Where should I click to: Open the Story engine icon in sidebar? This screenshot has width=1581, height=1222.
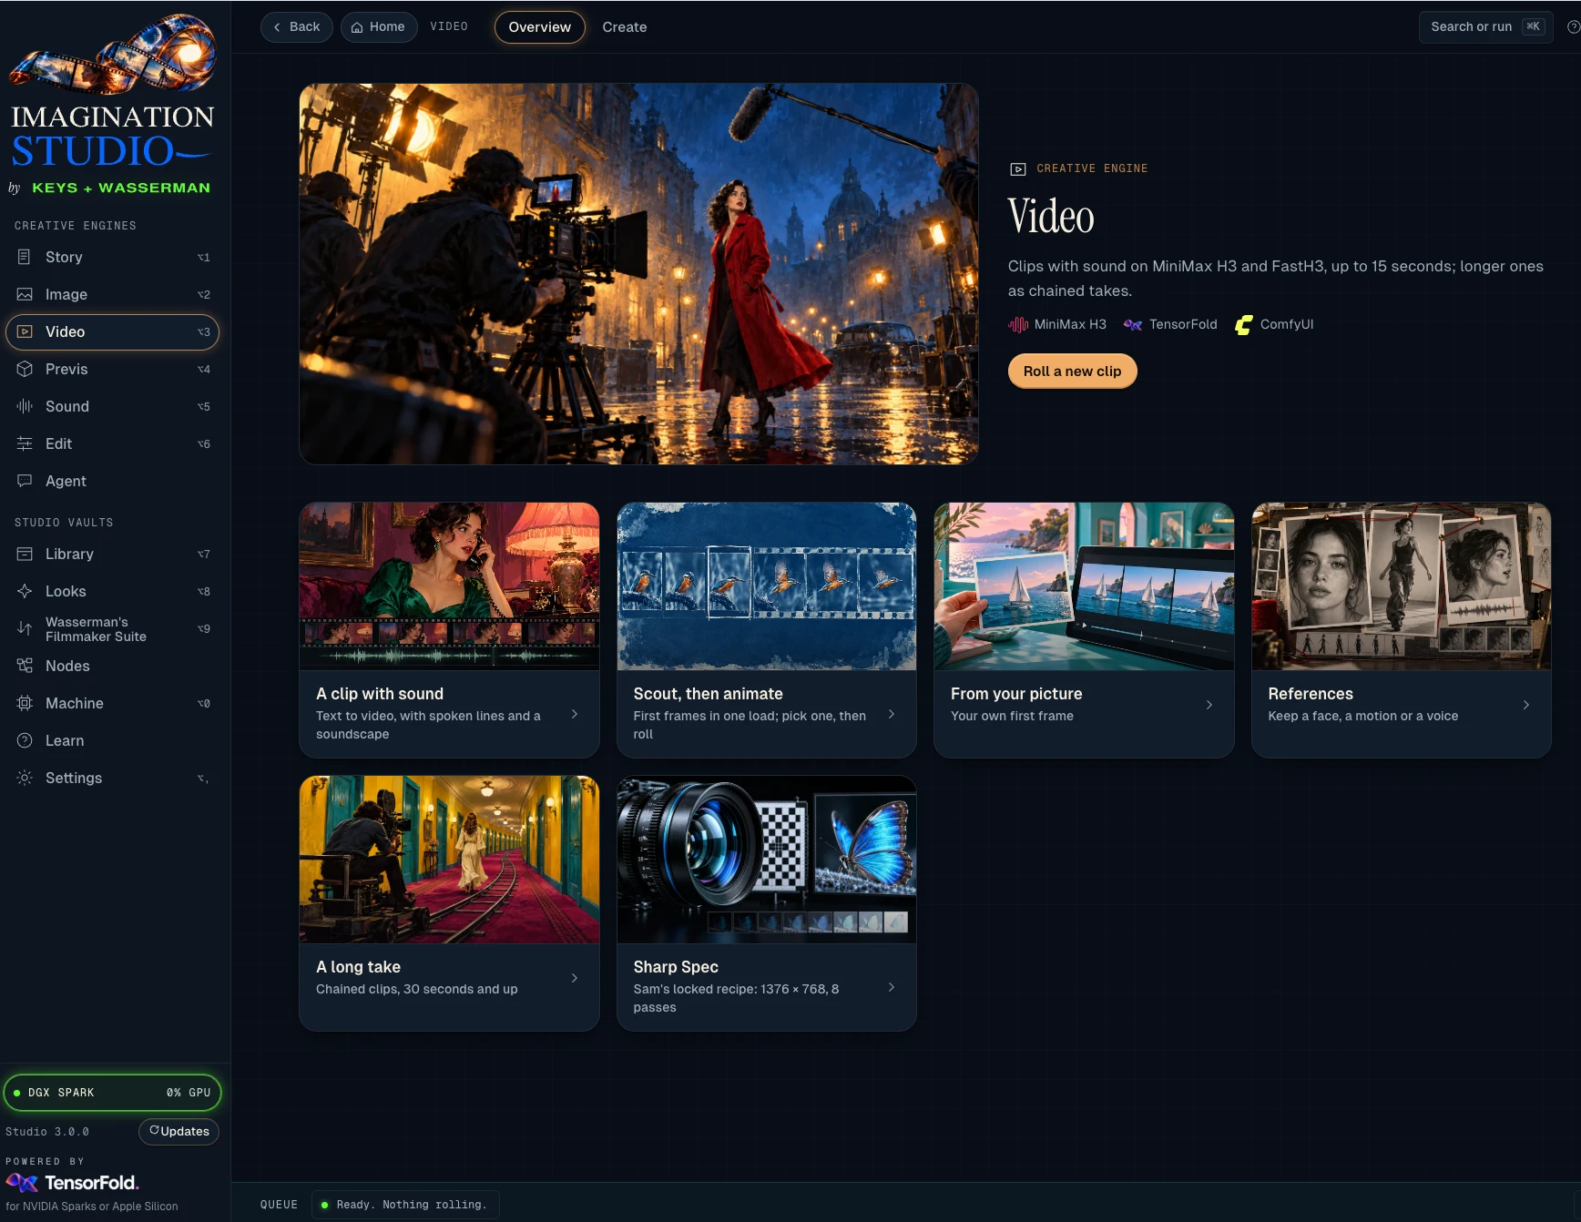pyautogui.click(x=25, y=257)
